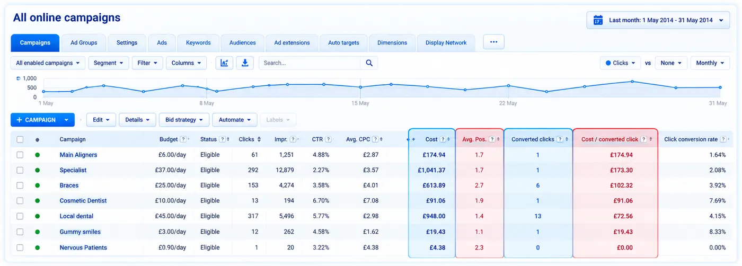Click the peak data point on clicks chart
The image size is (742, 266).
[x=632, y=82]
